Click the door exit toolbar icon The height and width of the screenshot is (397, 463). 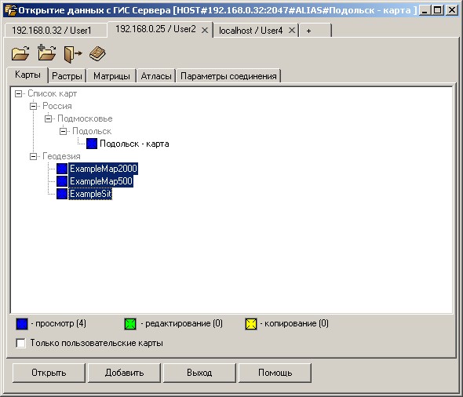pyautogui.click(x=73, y=54)
